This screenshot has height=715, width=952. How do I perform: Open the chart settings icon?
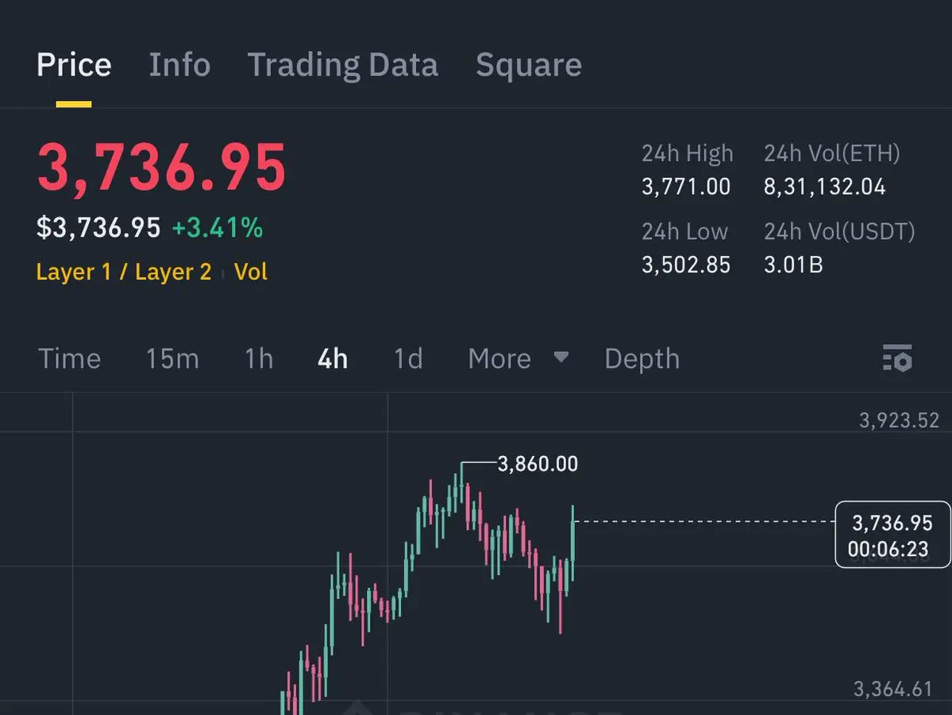(897, 358)
